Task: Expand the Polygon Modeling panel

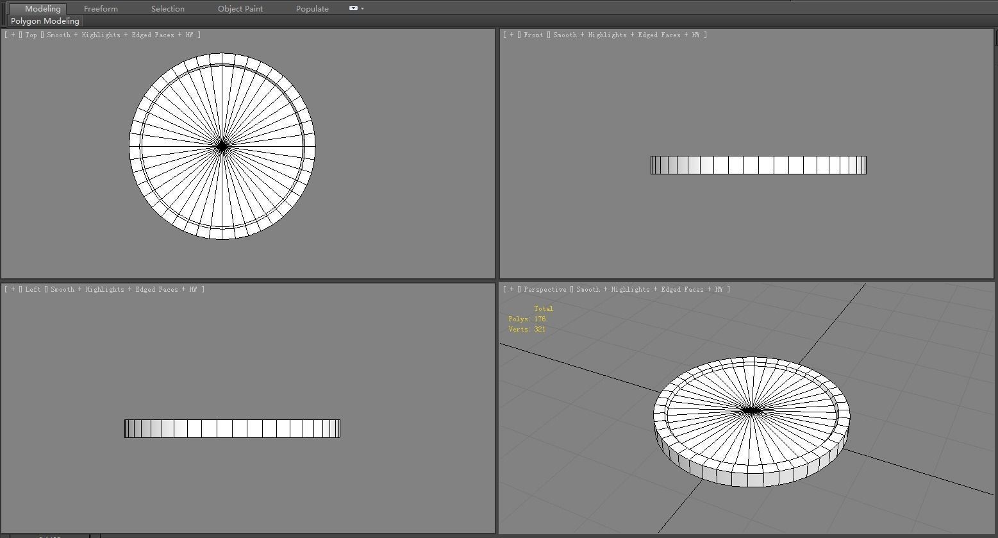Action: pyautogui.click(x=45, y=21)
